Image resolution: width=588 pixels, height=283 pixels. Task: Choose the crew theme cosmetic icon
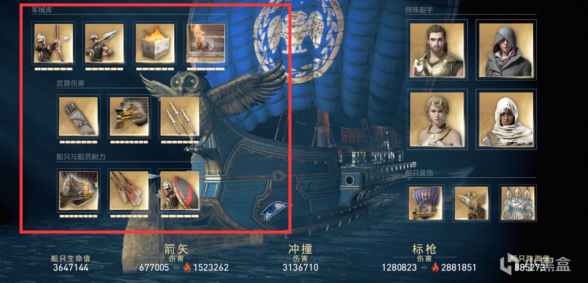tap(518, 203)
